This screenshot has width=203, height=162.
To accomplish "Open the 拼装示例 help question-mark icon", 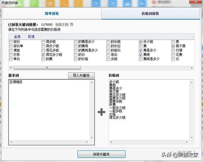I will click(72, 24).
